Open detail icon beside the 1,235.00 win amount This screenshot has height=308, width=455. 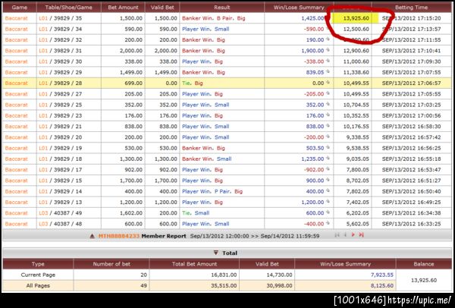click(328, 159)
